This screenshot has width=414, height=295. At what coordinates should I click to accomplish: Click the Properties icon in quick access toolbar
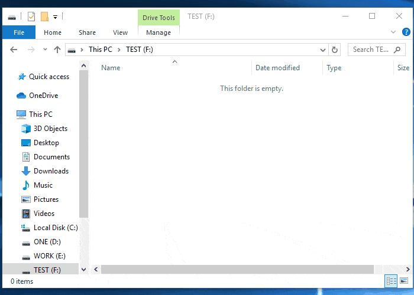(x=31, y=17)
